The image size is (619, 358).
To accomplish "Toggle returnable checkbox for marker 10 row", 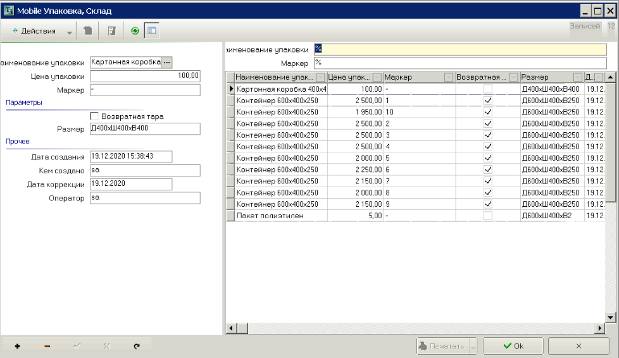I will (488, 112).
